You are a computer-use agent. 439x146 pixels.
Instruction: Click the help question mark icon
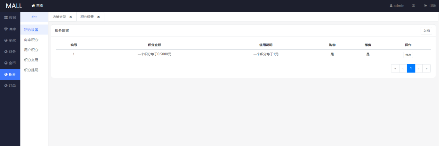(413, 6)
